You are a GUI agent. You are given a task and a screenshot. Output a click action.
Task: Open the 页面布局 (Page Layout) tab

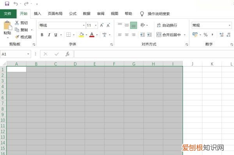(55, 14)
